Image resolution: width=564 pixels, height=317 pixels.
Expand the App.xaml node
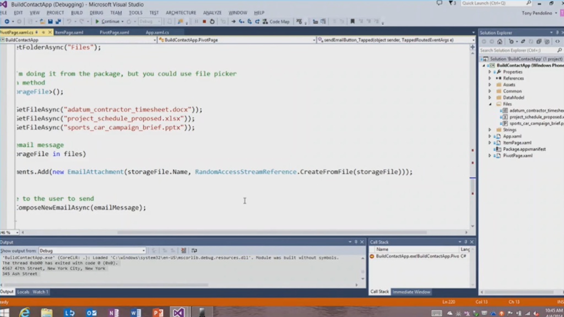click(490, 136)
